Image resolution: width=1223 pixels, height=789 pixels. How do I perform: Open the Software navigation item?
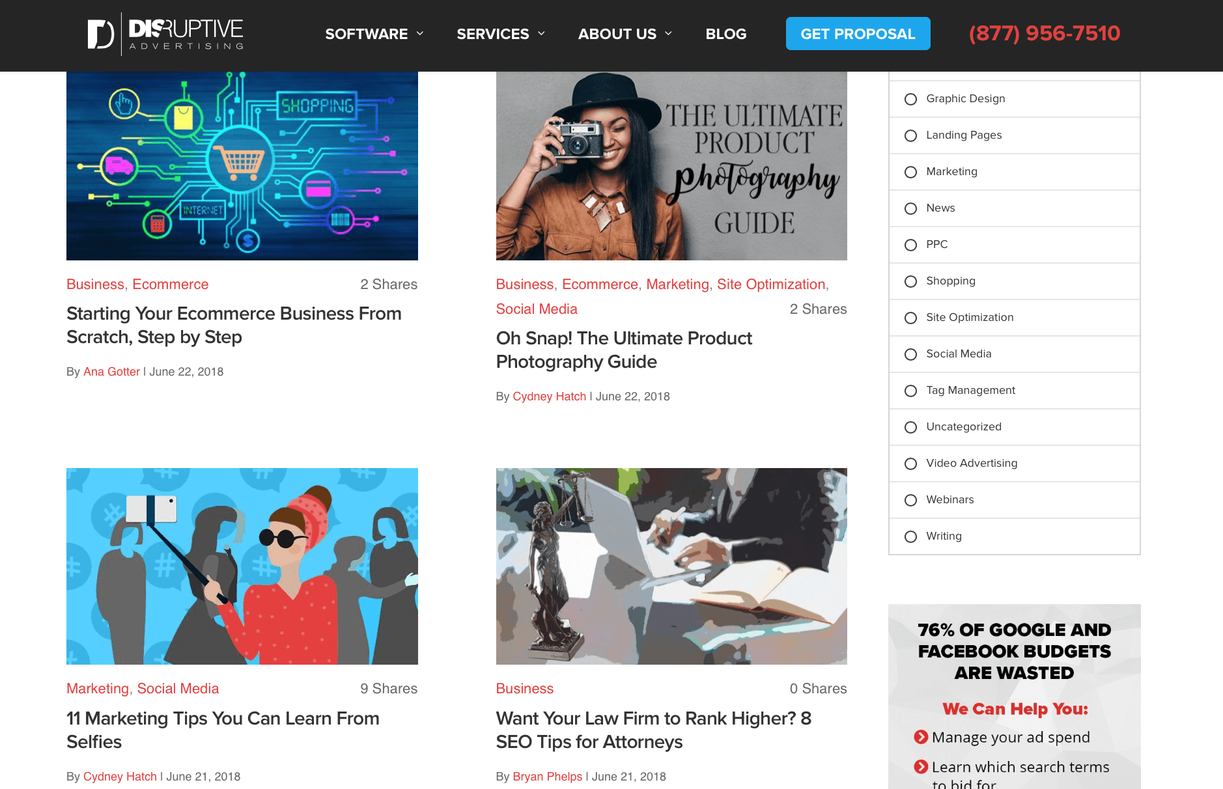367,34
